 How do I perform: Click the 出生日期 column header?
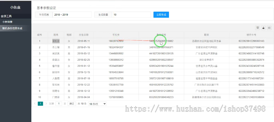[83, 35]
